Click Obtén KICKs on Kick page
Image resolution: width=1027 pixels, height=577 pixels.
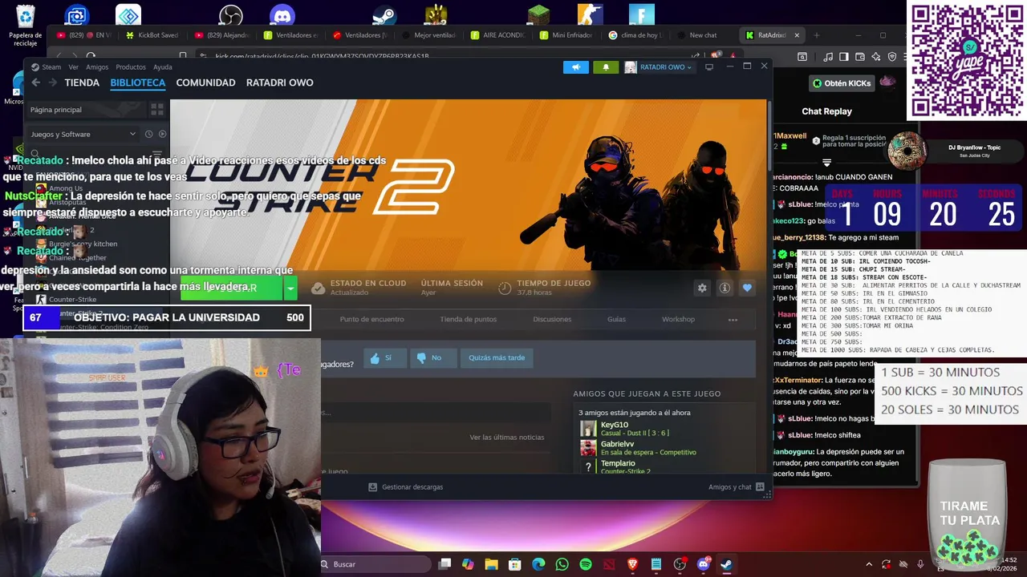(842, 83)
